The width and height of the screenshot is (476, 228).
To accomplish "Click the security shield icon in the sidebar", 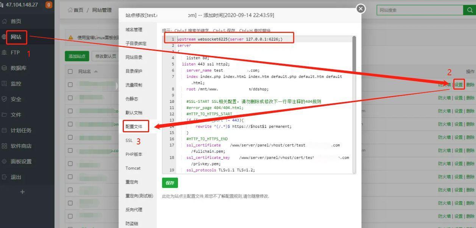I will [x=5, y=99].
